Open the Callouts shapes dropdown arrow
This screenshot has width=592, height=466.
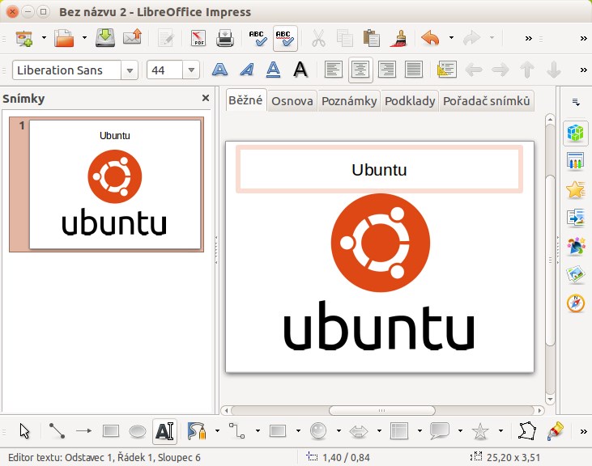point(460,430)
